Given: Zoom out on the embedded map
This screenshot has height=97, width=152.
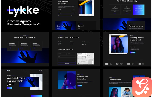Looking at the screenshot, I should (x=93, y=63).
